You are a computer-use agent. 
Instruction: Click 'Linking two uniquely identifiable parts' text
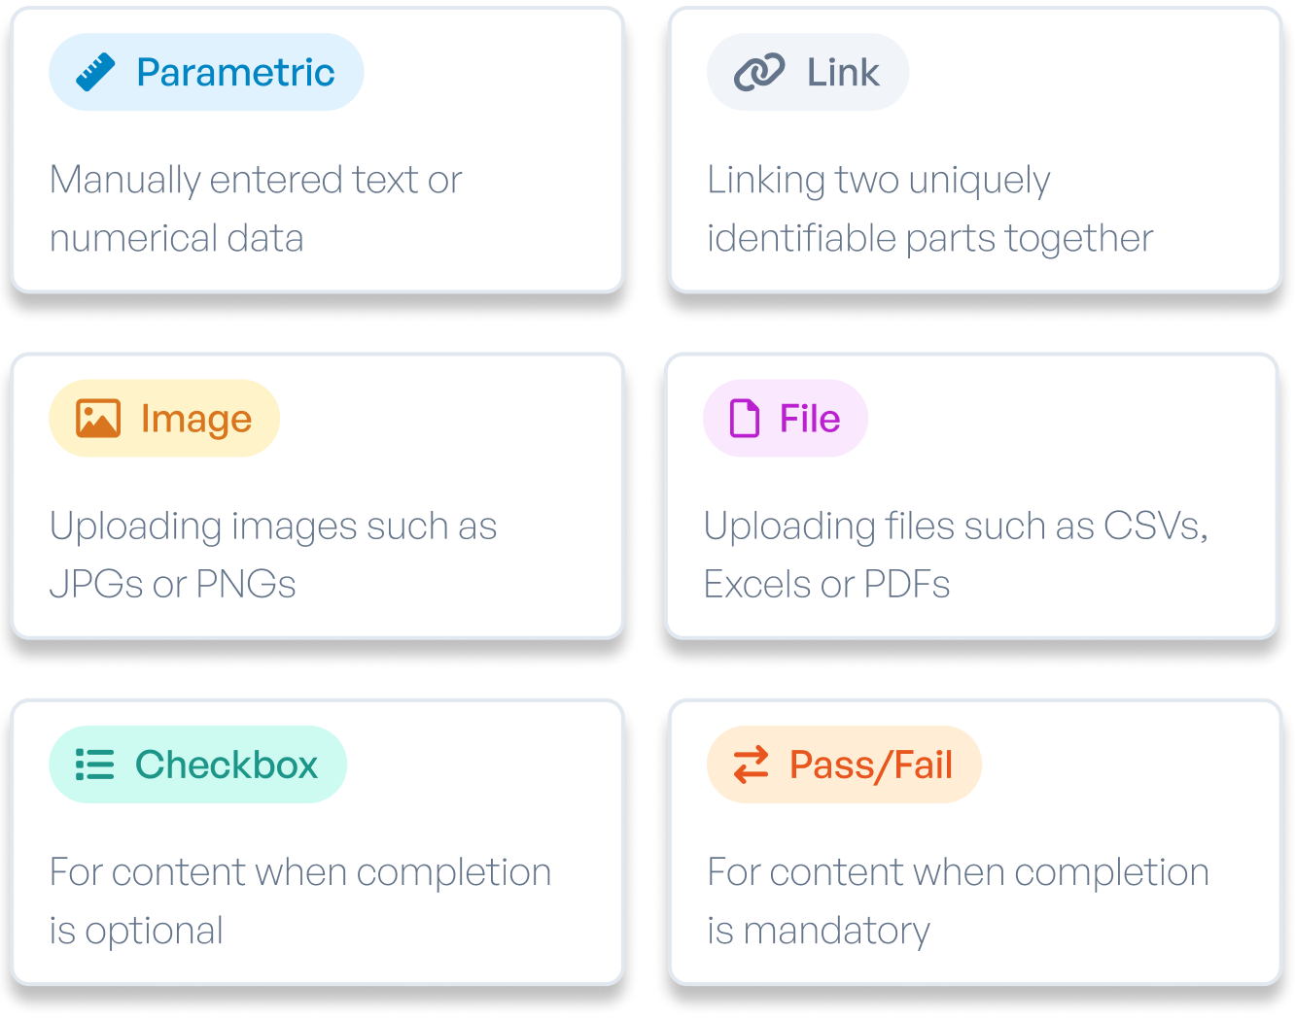[929, 209]
